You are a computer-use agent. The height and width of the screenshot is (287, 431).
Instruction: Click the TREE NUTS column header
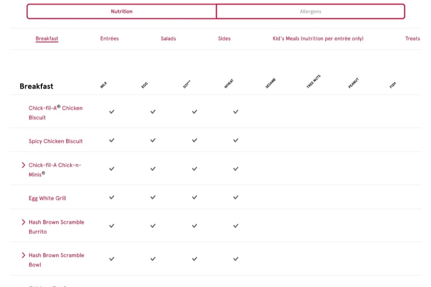pos(313,82)
